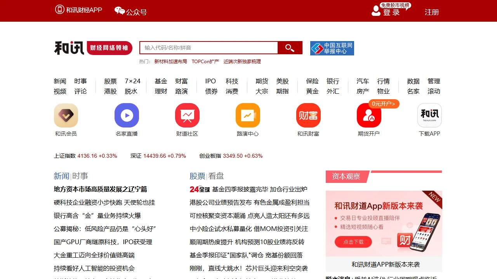Open the 美股 section
497x279 pixels.
283,81
